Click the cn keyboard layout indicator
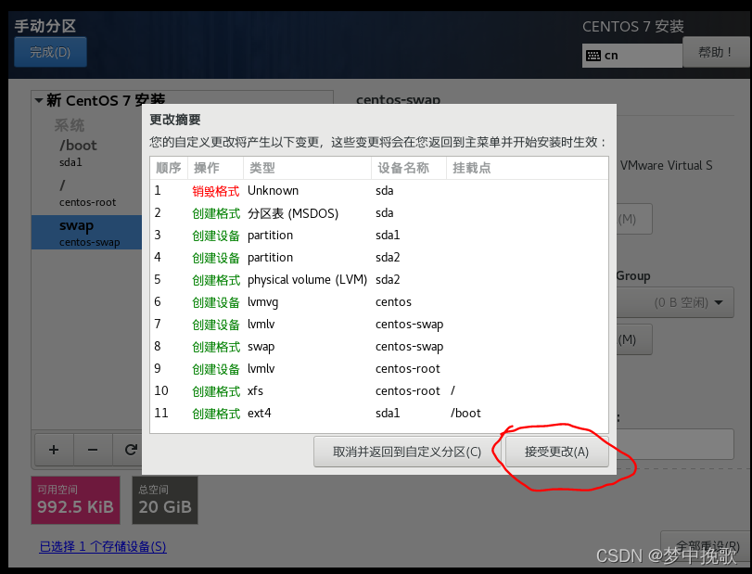This screenshot has height=574, width=752. [x=632, y=56]
